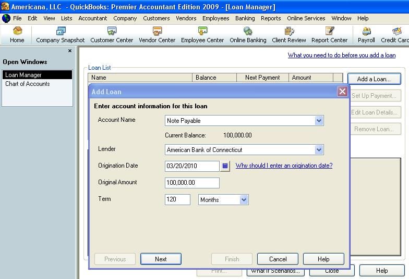Open the Accountant menu

coord(93,18)
